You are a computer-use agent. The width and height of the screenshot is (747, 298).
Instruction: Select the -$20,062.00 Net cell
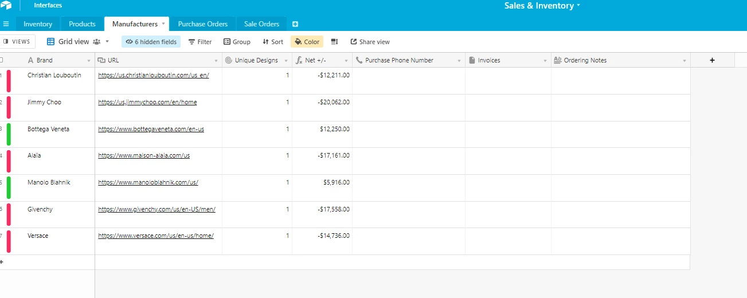tap(322, 108)
